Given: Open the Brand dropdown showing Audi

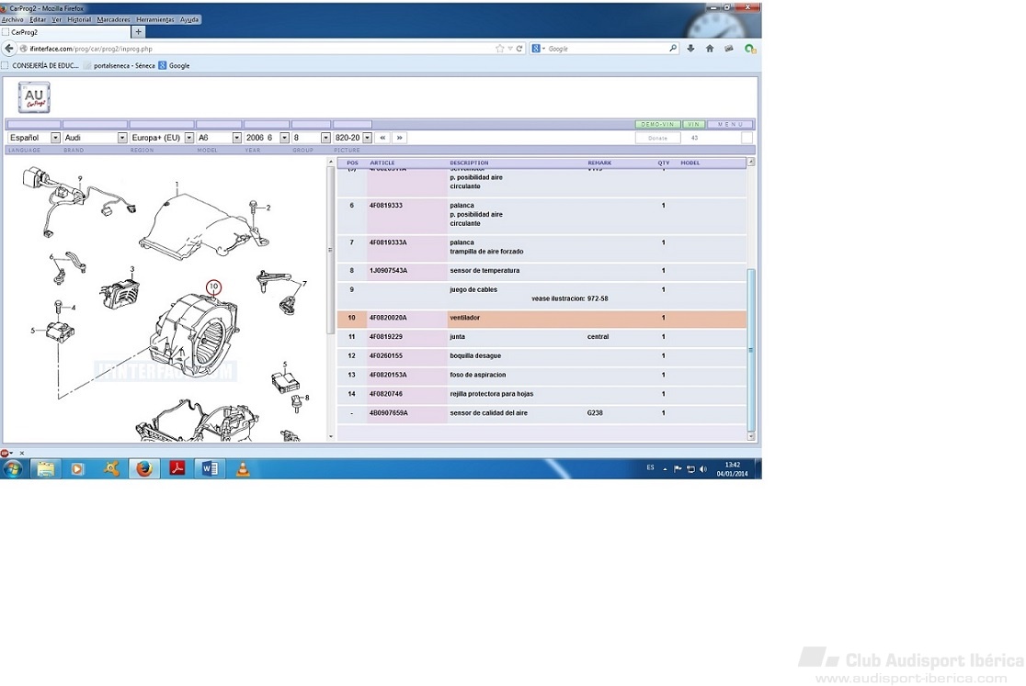Looking at the screenshot, I should (95, 138).
